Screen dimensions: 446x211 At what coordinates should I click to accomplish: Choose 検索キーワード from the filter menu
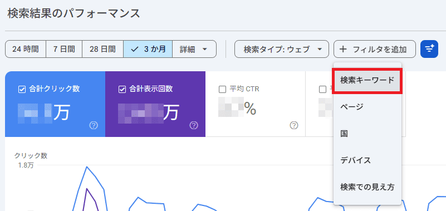click(x=367, y=81)
